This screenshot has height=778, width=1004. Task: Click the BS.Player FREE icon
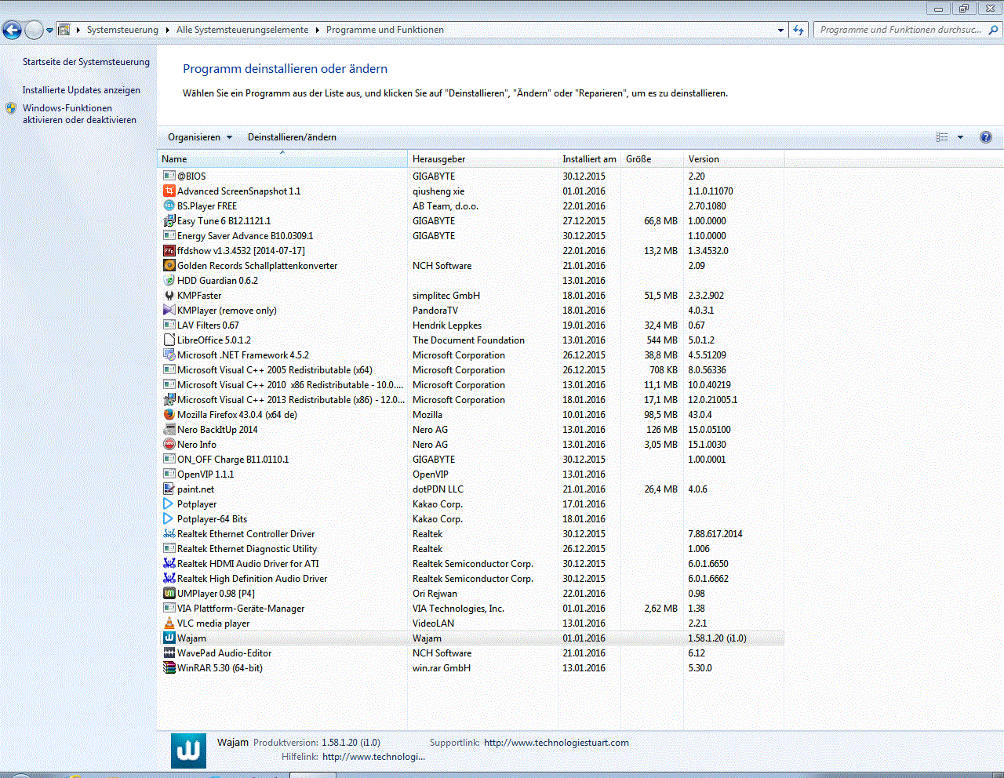pyautogui.click(x=169, y=205)
